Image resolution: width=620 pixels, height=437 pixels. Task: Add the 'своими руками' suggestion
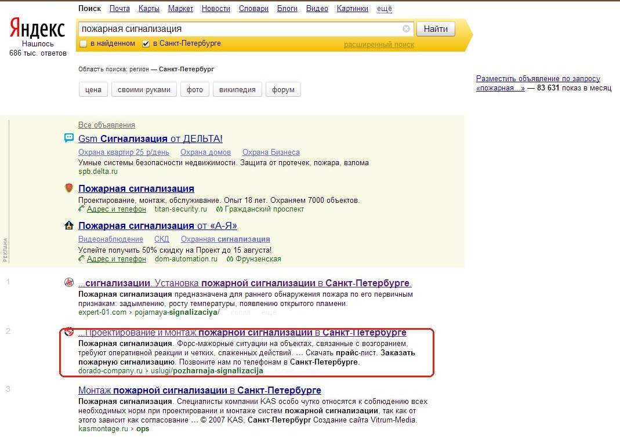144,90
